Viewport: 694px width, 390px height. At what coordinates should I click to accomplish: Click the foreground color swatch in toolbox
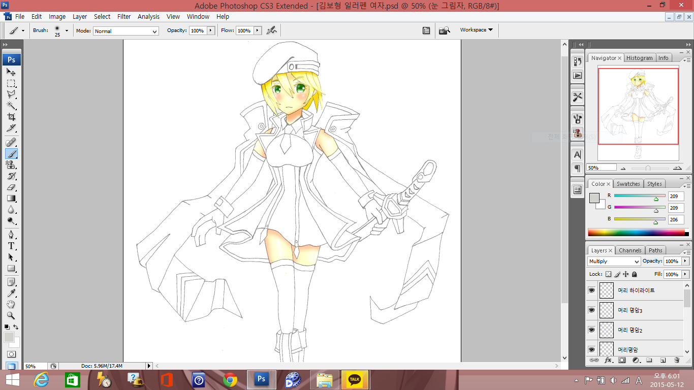(x=9, y=337)
